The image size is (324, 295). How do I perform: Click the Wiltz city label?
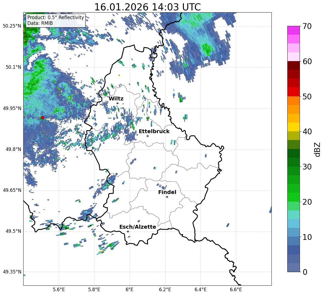click(116, 99)
